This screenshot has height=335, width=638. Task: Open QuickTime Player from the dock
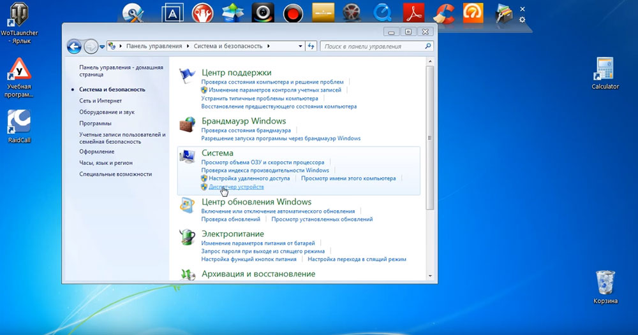[382, 13]
